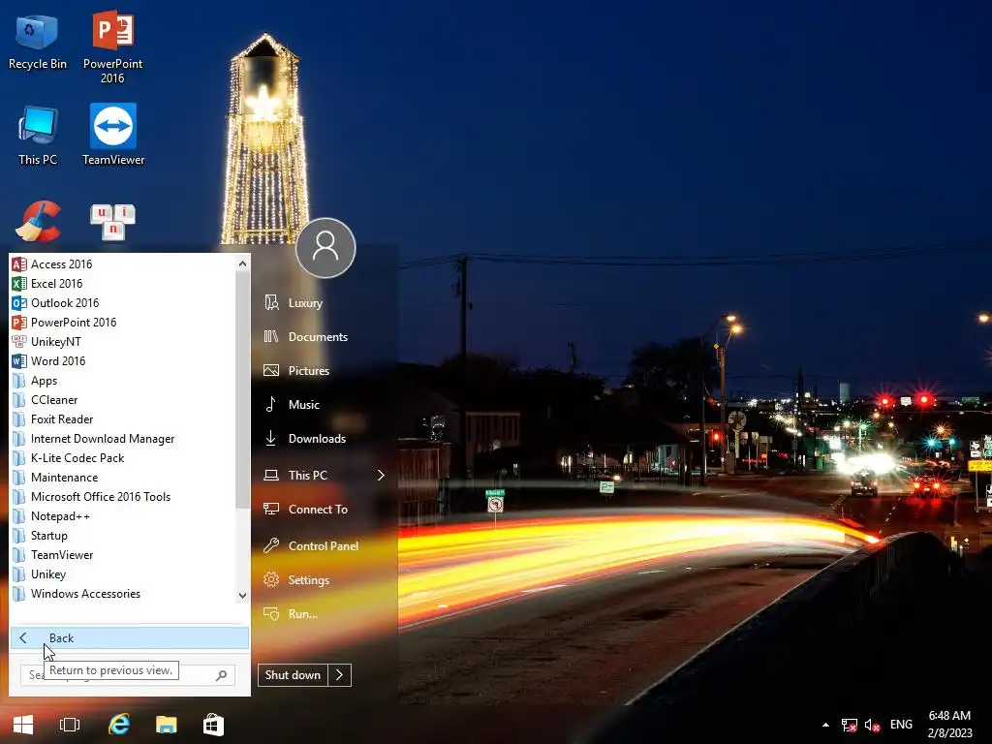
Task: Click the volume speaker tray icon
Action: point(873,725)
